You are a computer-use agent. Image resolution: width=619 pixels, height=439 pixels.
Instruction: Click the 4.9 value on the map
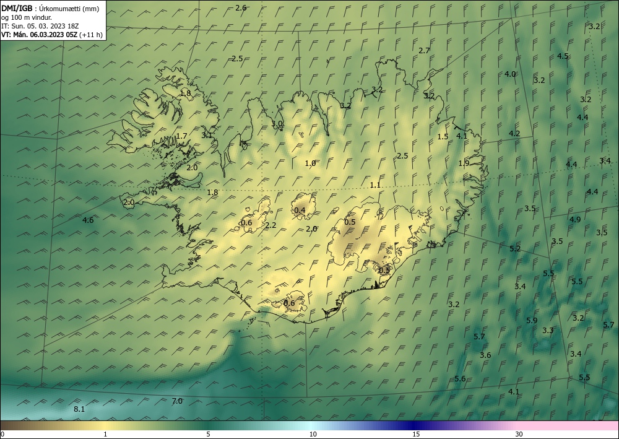(575, 219)
